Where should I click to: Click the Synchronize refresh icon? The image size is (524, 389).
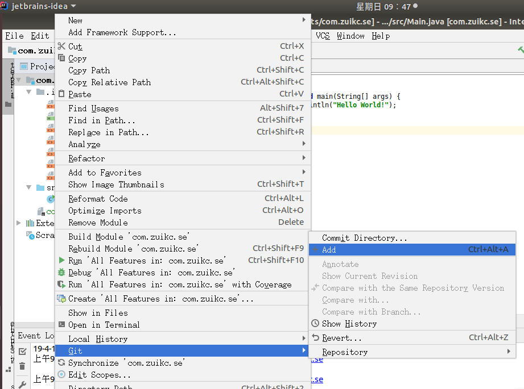[61, 362]
